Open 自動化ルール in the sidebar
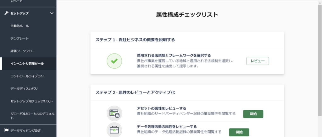This screenshot has height=137, width=322. 20,26
